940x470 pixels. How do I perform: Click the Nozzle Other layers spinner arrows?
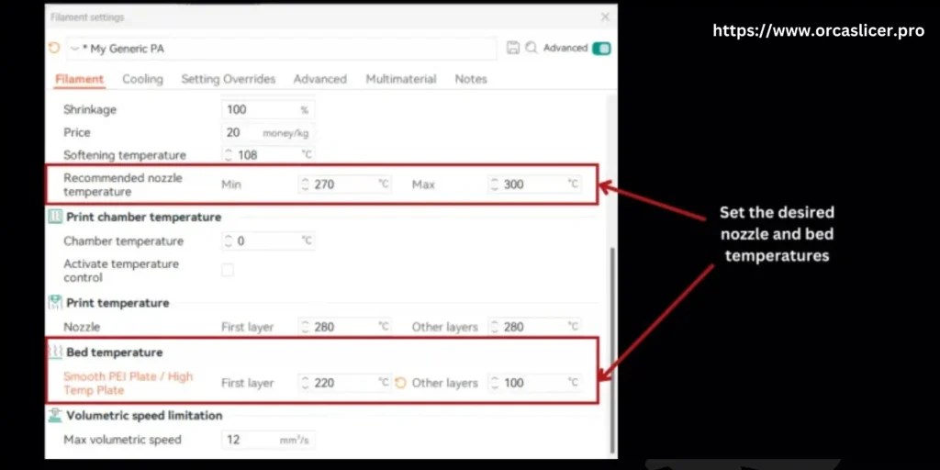495,327
